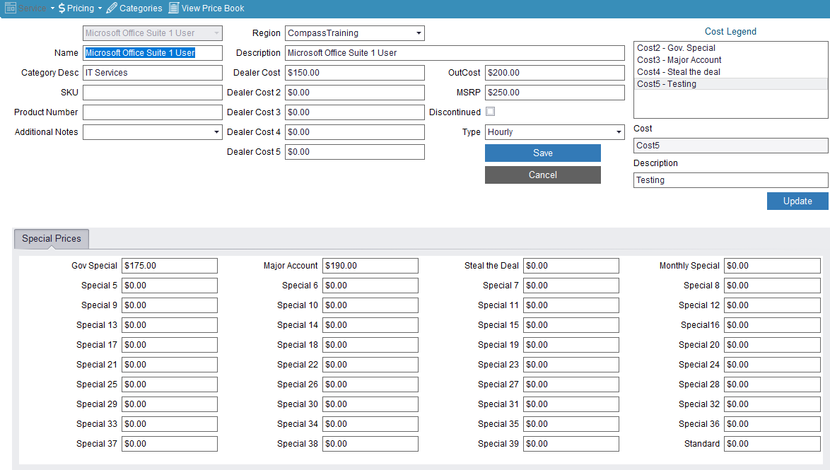This screenshot has width=830, height=470.
Task: Select Cost5 - Testing in legend
Action: [730, 84]
